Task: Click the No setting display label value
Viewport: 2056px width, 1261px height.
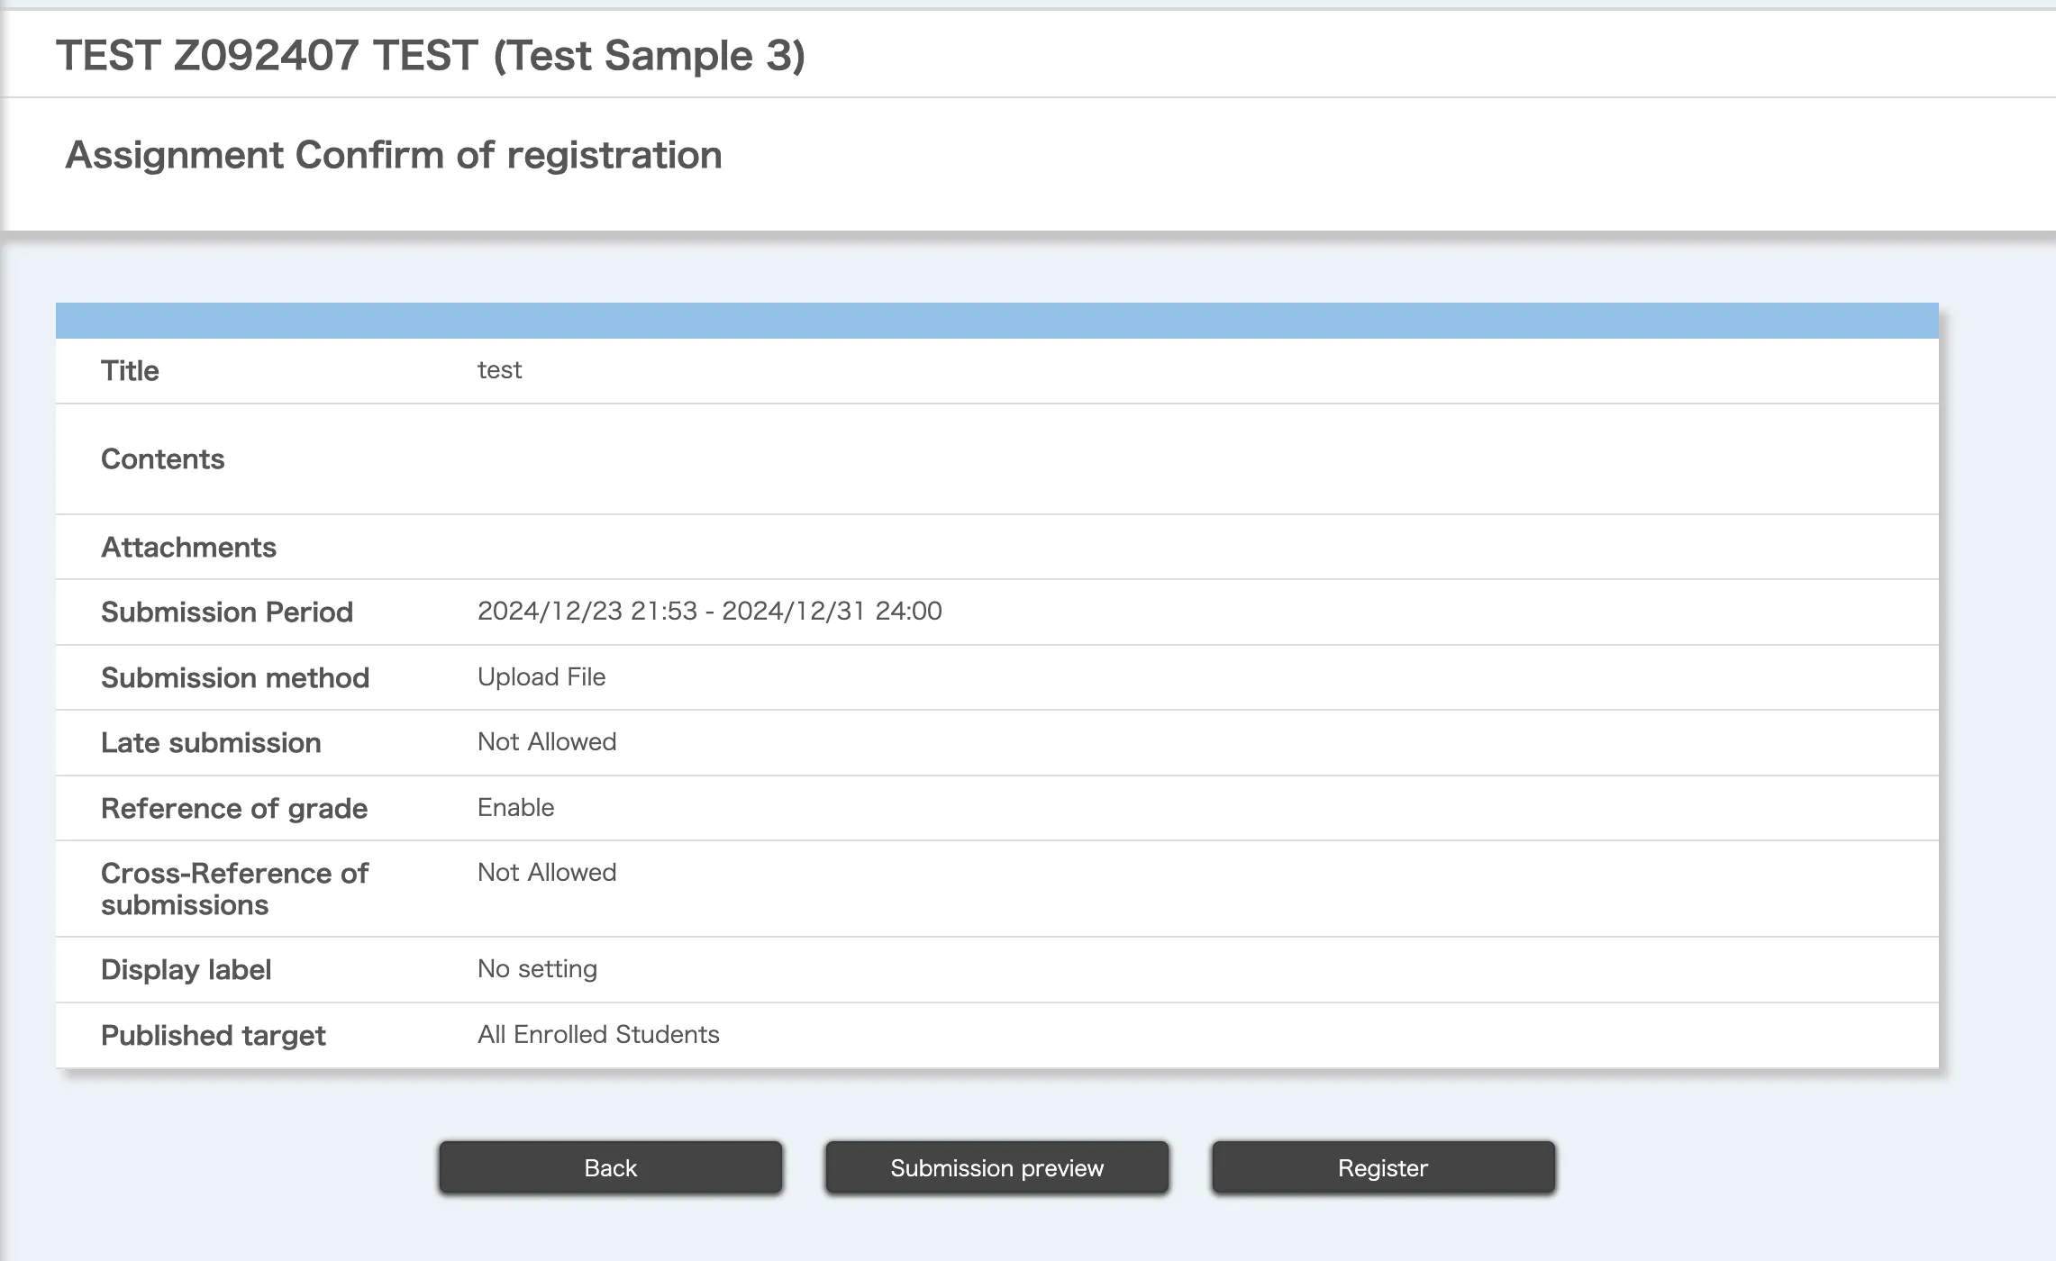Action: pos(537,969)
